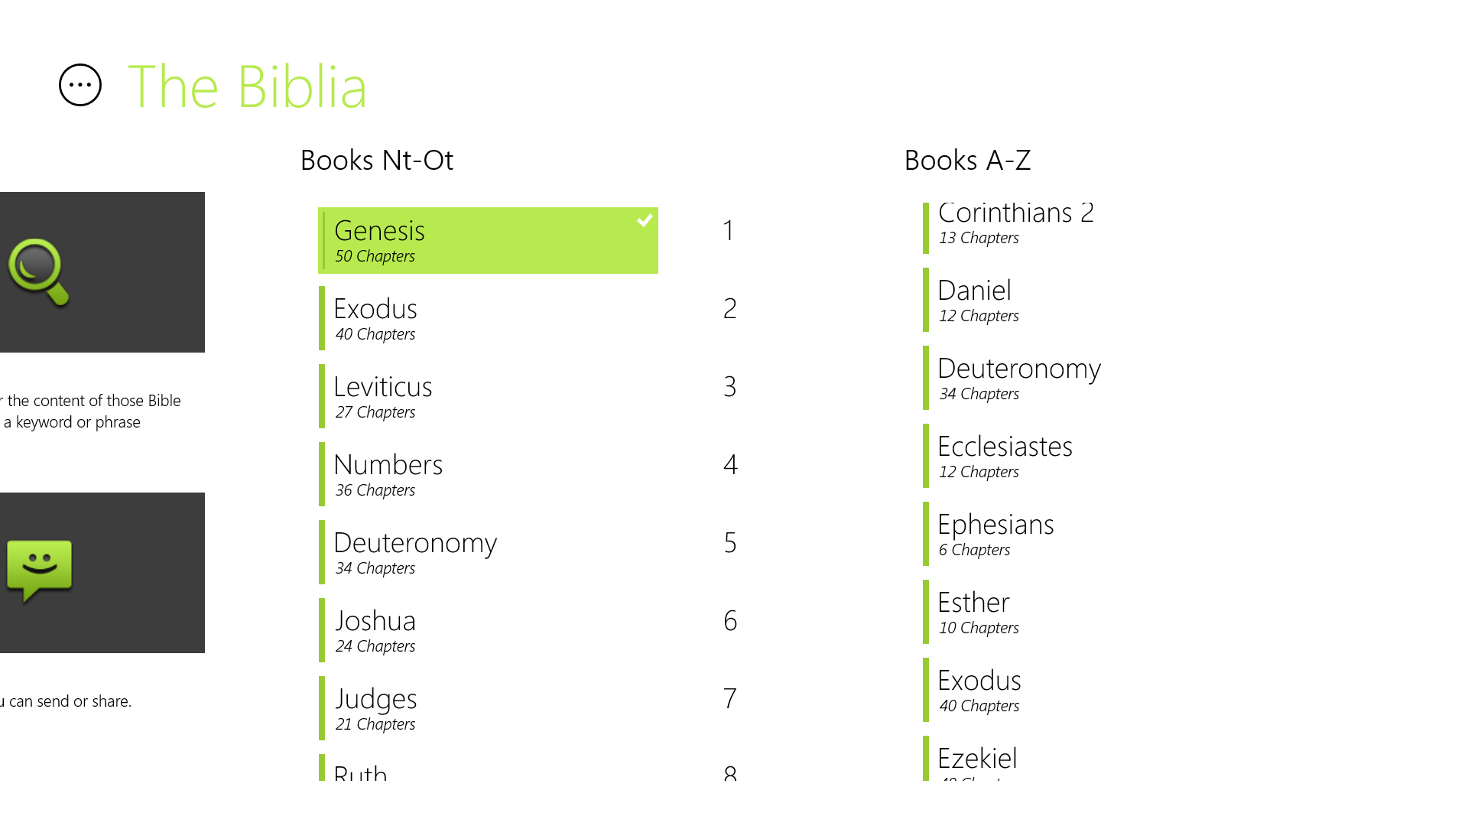The height and width of the screenshot is (826, 1468).
Task: Open Joshua, 24 Chapters
Action: point(488,631)
